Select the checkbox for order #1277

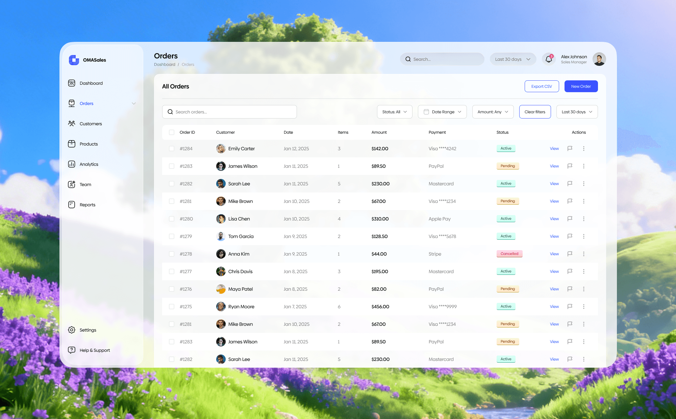(172, 271)
